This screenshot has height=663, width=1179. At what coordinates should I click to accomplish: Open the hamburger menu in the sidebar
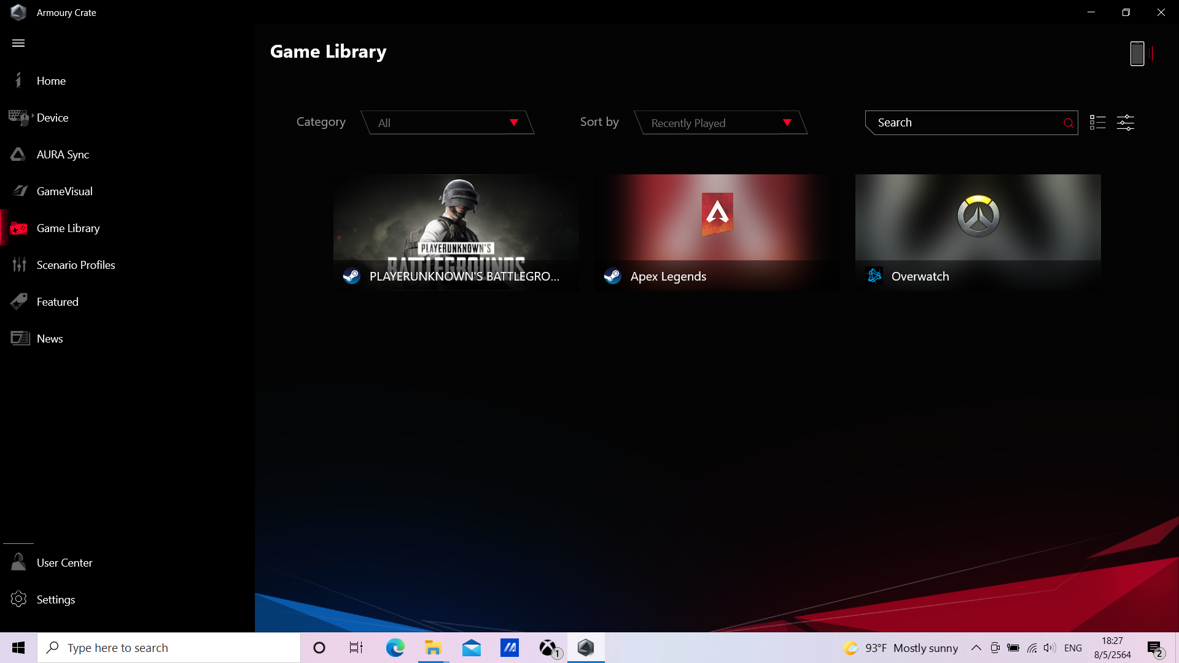pos(18,43)
